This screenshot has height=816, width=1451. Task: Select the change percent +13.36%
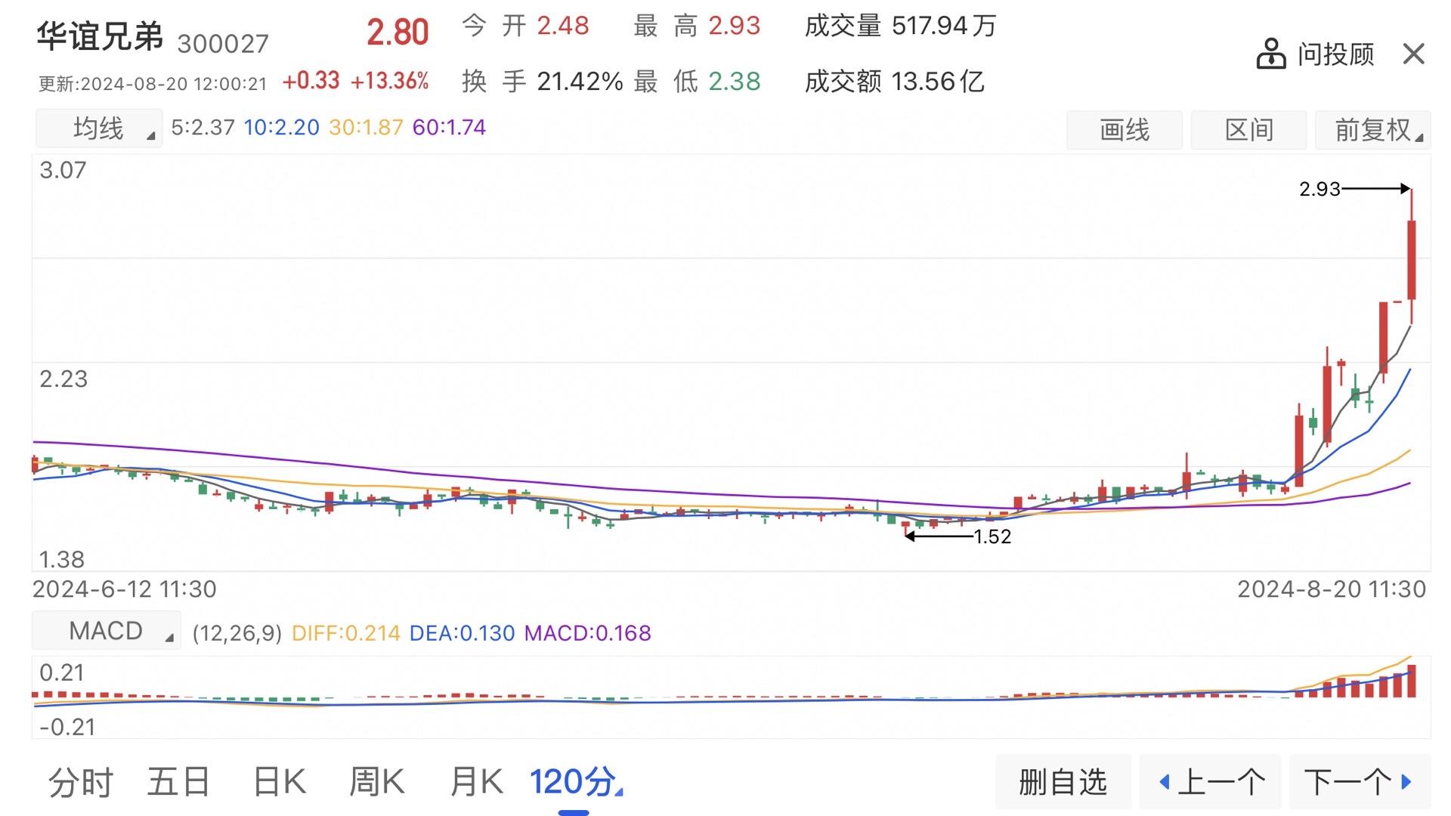click(x=389, y=81)
